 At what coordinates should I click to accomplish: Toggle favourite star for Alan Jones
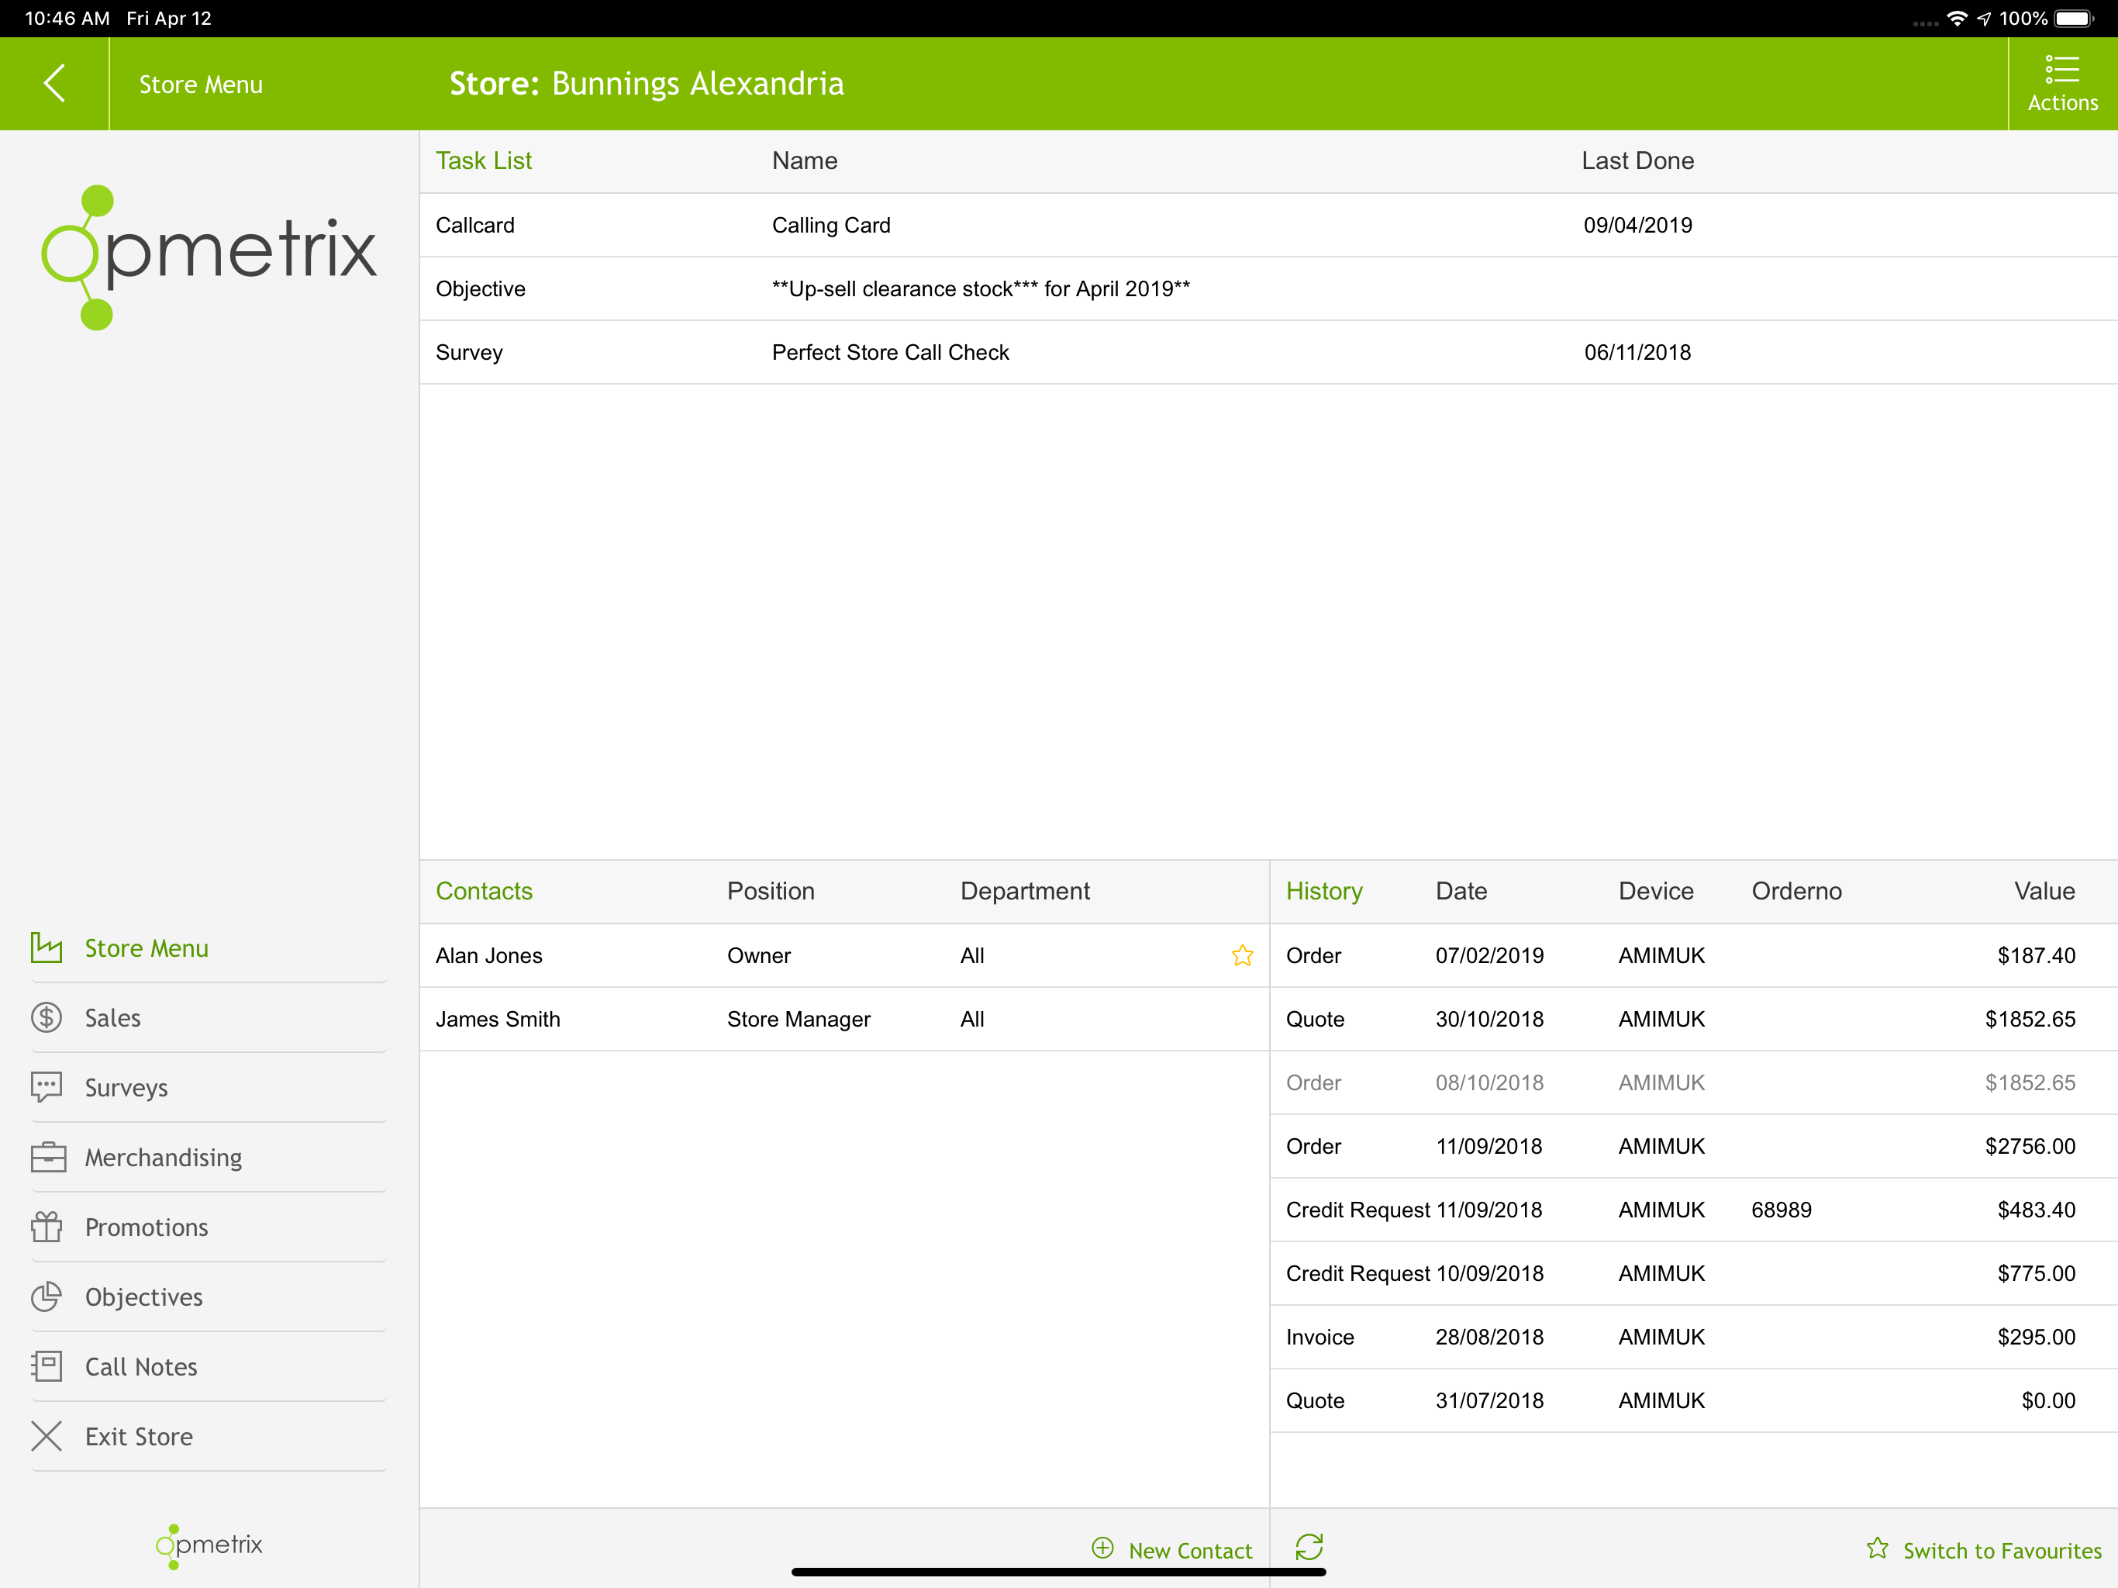click(1242, 955)
